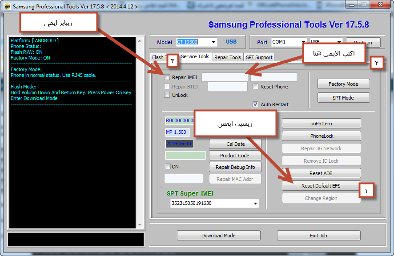This screenshot has height=256, width=394.
Task: Click the unPattern button
Action: point(321,124)
